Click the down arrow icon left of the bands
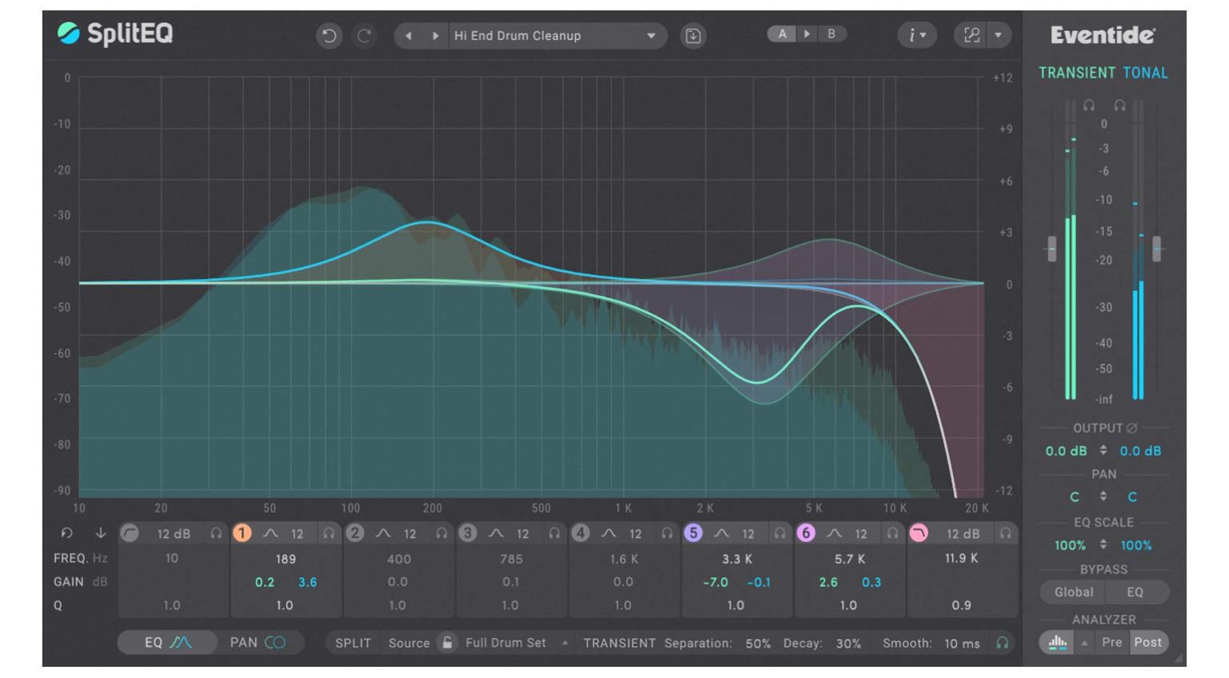Viewport: 1229px width, 678px height. (100, 533)
